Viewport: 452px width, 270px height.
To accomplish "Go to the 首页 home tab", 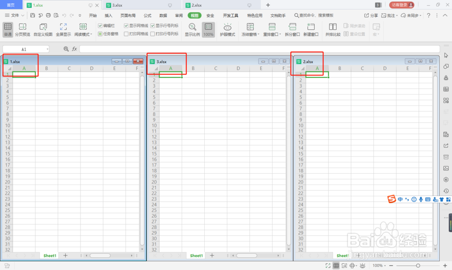I will point(11,5).
